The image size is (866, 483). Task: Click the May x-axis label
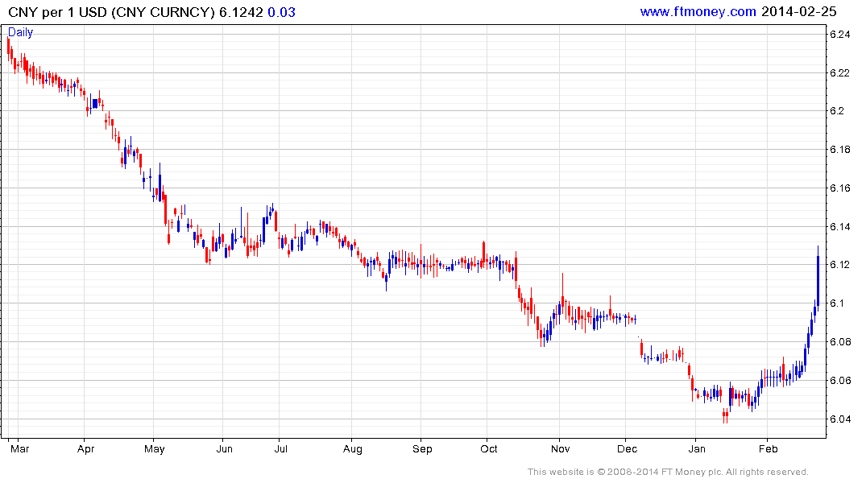coord(155,448)
